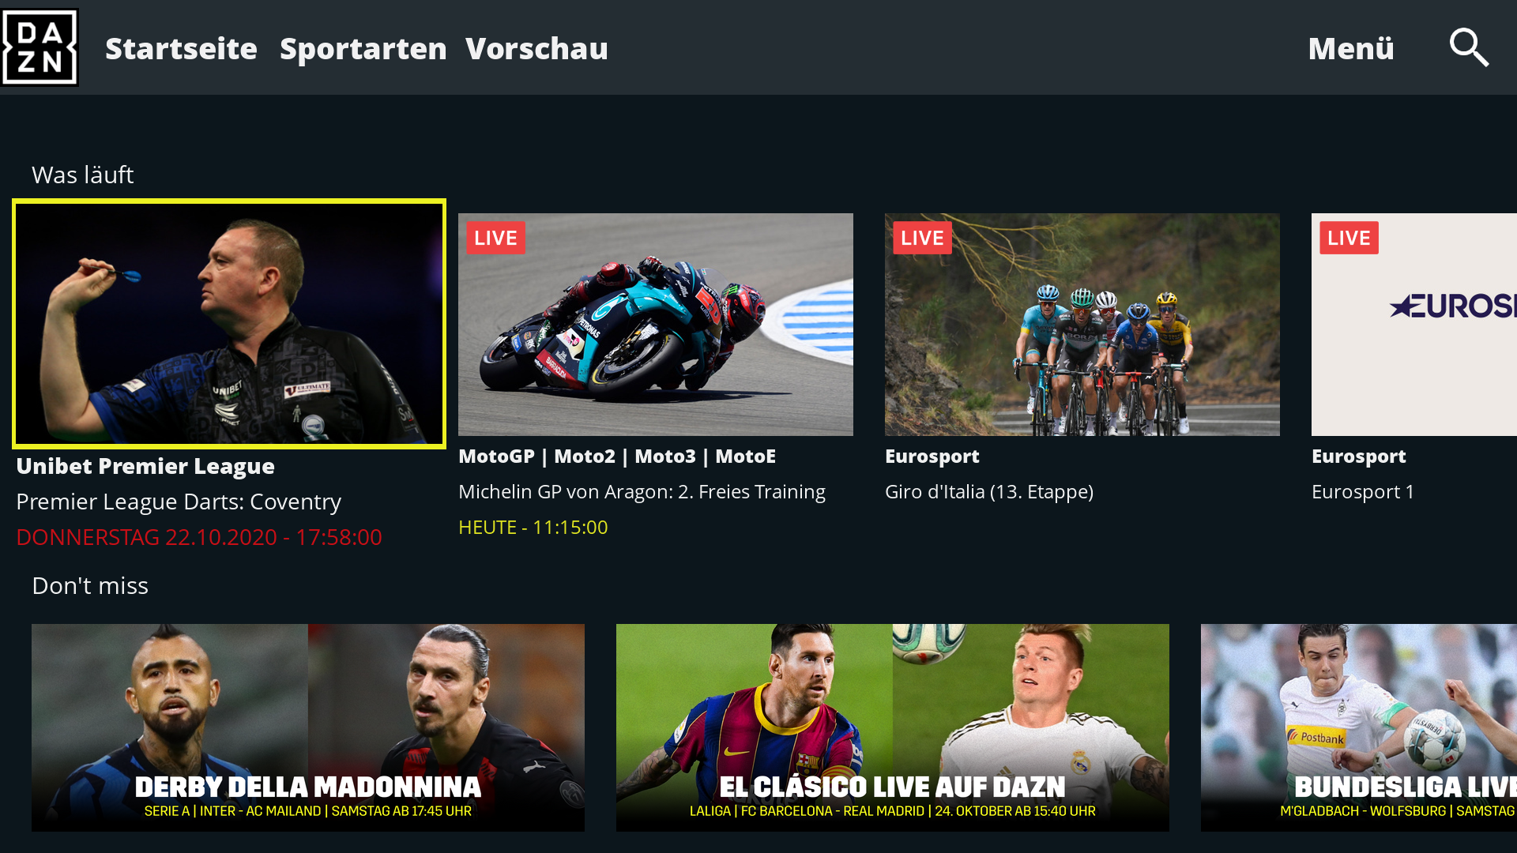This screenshot has height=853, width=1517.
Task: Select the Derby della Madonnina banner
Action: [x=308, y=727]
